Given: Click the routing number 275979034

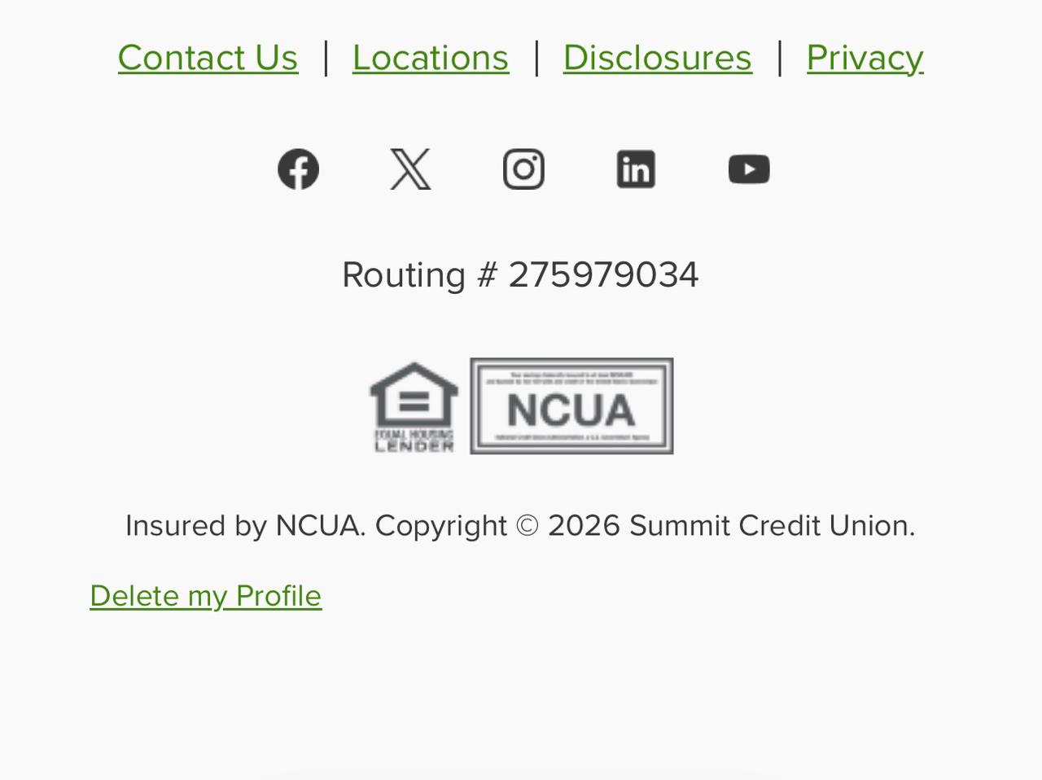Looking at the screenshot, I should [603, 275].
